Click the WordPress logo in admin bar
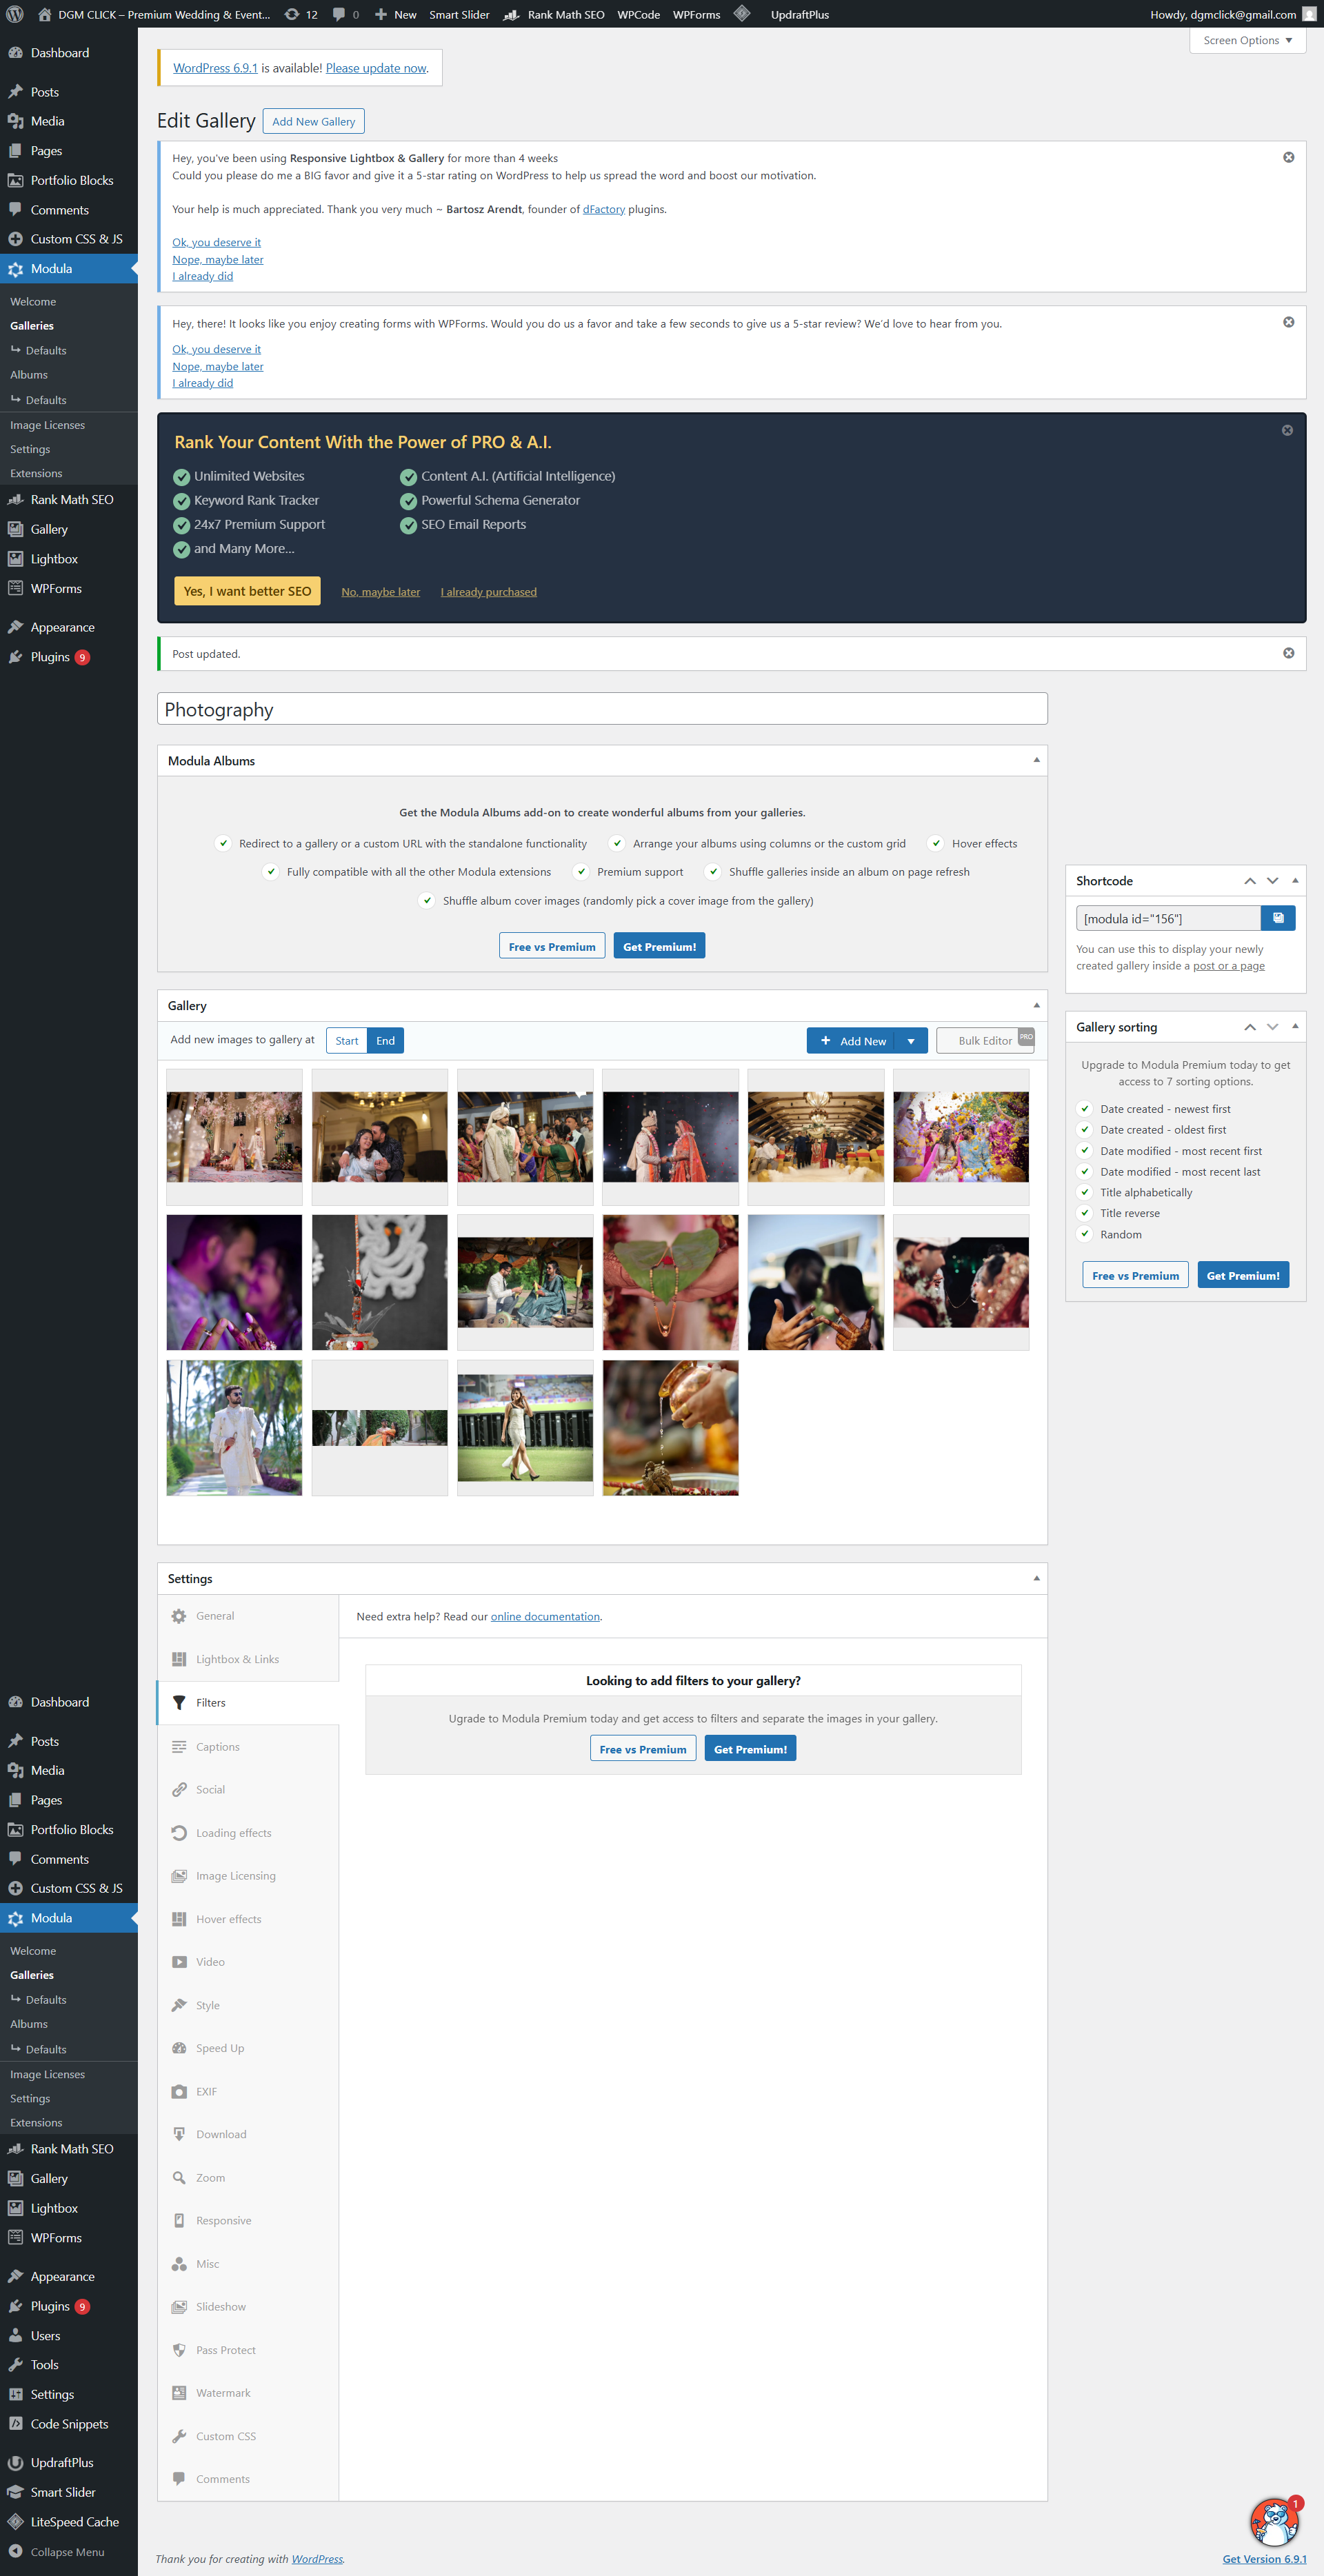 pyautogui.click(x=15, y=14)
